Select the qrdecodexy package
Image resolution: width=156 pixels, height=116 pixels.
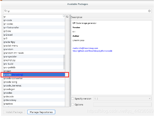point(34,100)
